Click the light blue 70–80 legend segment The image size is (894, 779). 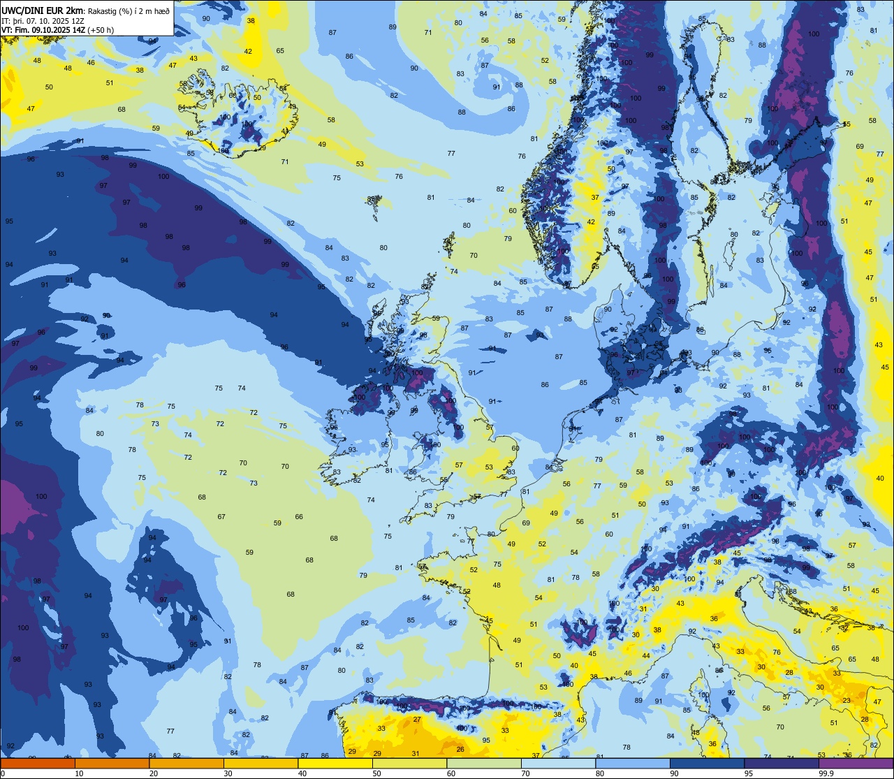click(558, 763)
